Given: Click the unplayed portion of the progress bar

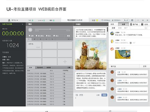Looking at the screenshot, I should coord(61,29).
